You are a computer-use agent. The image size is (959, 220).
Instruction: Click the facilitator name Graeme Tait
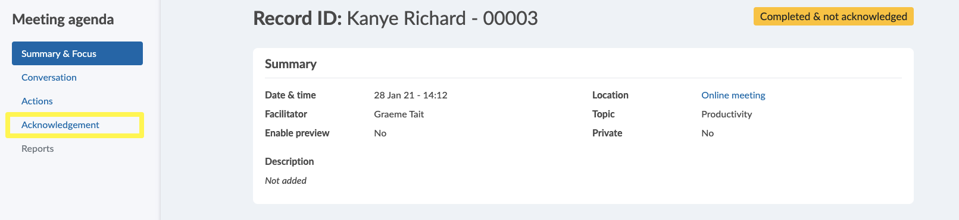tap(399, 114)
